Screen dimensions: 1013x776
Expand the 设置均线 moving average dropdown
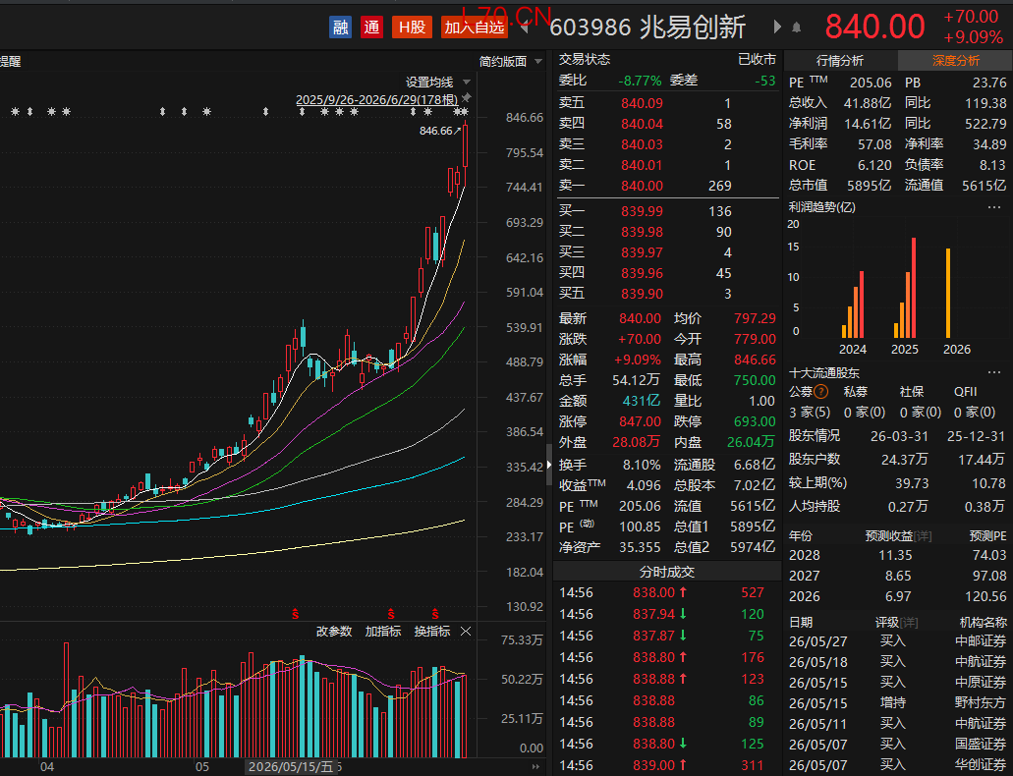438,83
